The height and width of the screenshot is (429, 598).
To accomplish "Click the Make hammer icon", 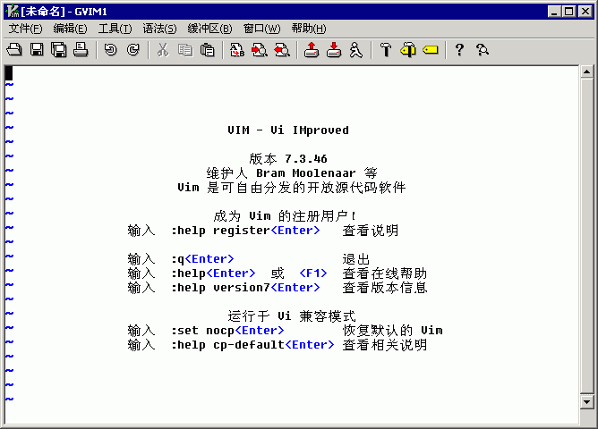I will pyautogui.click(x=386, y=50).
